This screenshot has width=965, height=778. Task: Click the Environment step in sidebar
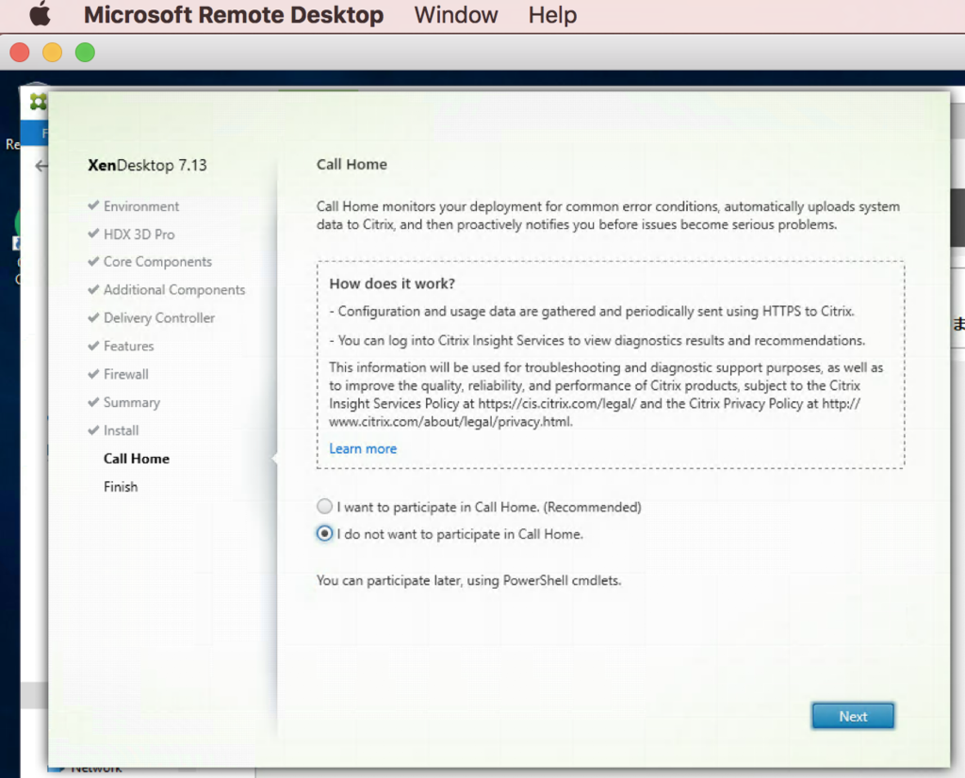(141, 206)
